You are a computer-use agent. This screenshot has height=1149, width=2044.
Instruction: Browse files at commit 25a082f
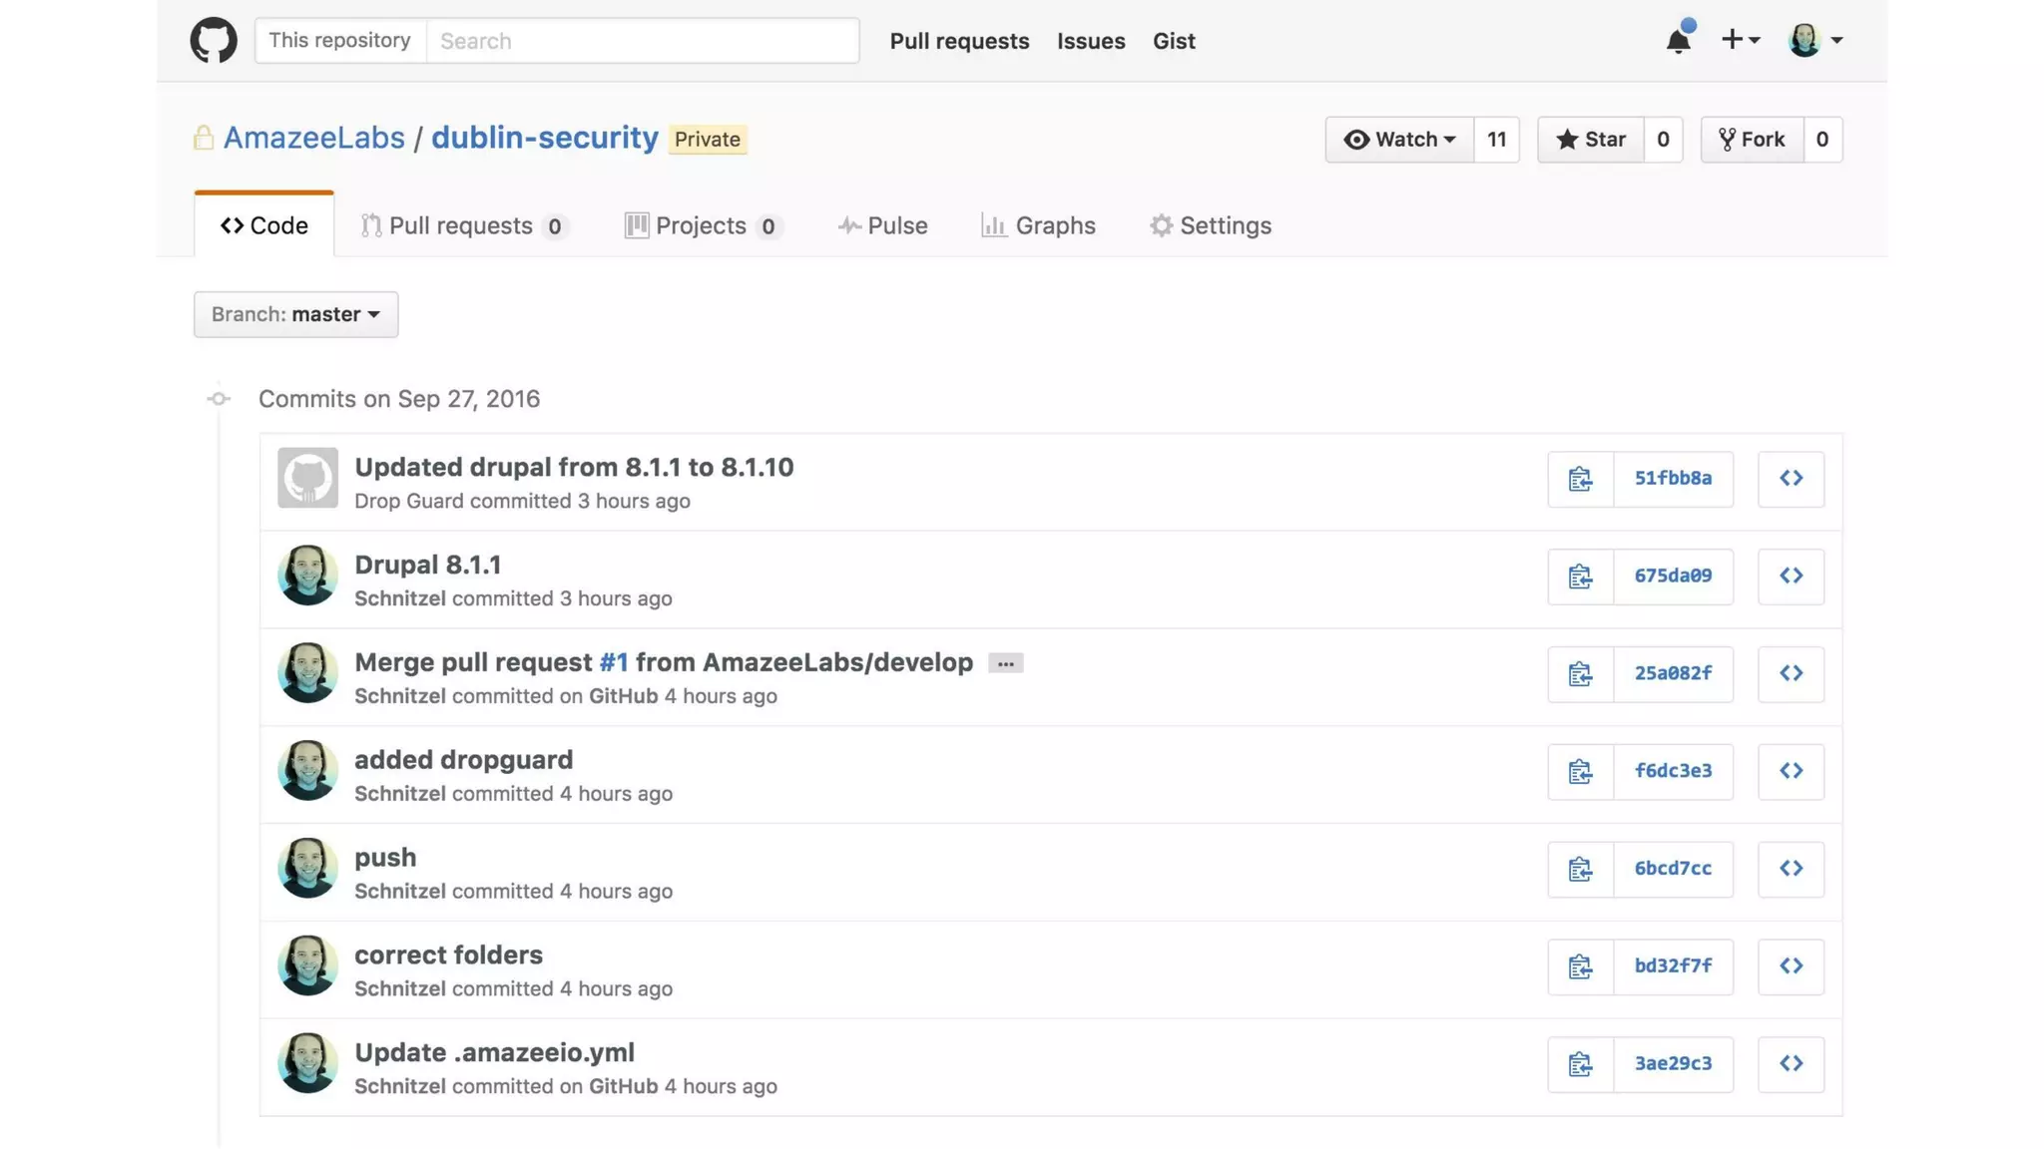(x=1790, y=674)
